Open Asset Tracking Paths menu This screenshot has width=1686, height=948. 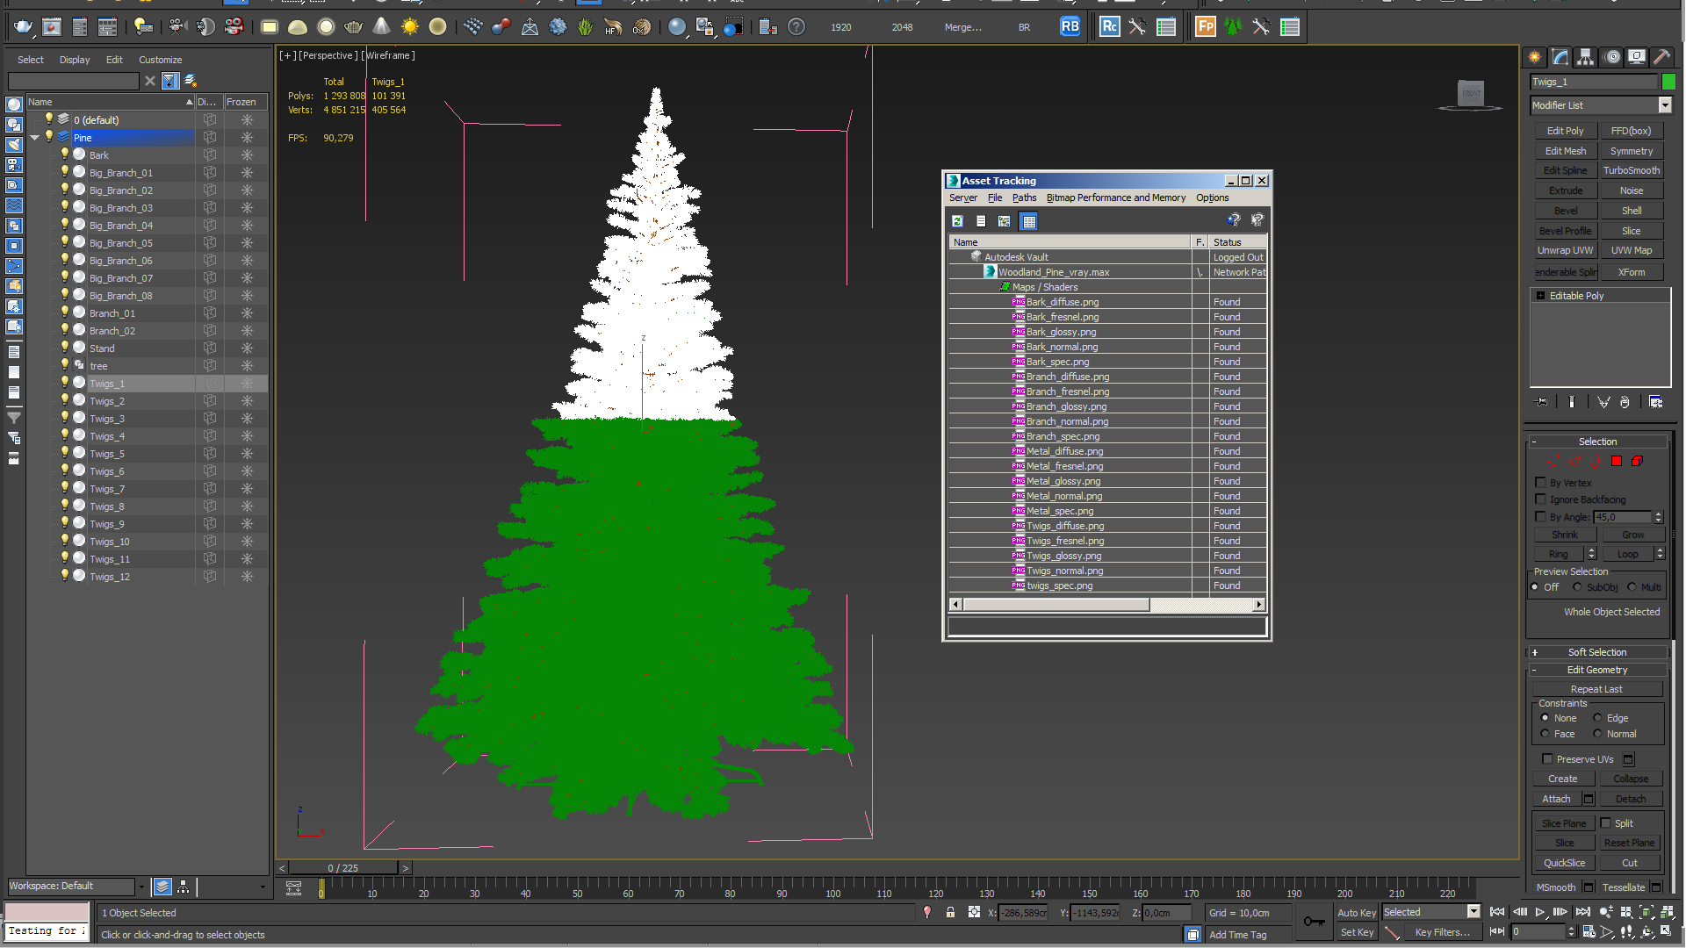tap(1024, 198)
